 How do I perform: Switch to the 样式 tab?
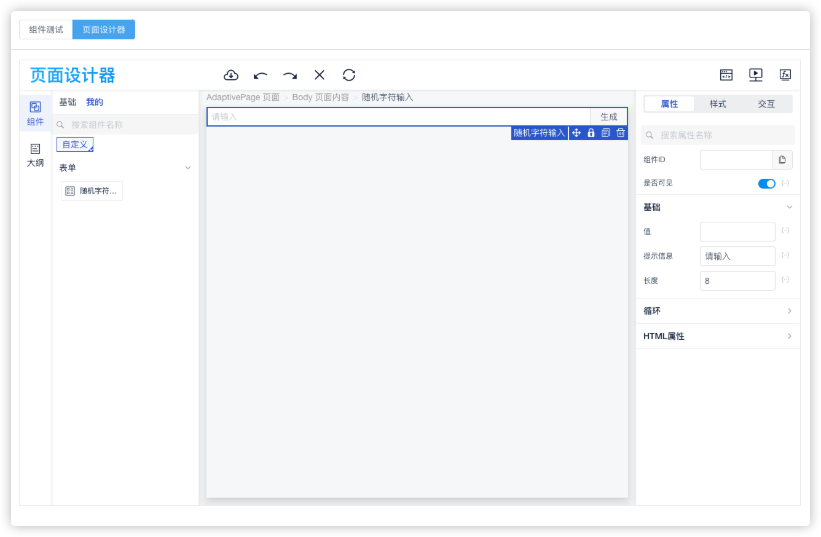[718, 104]
